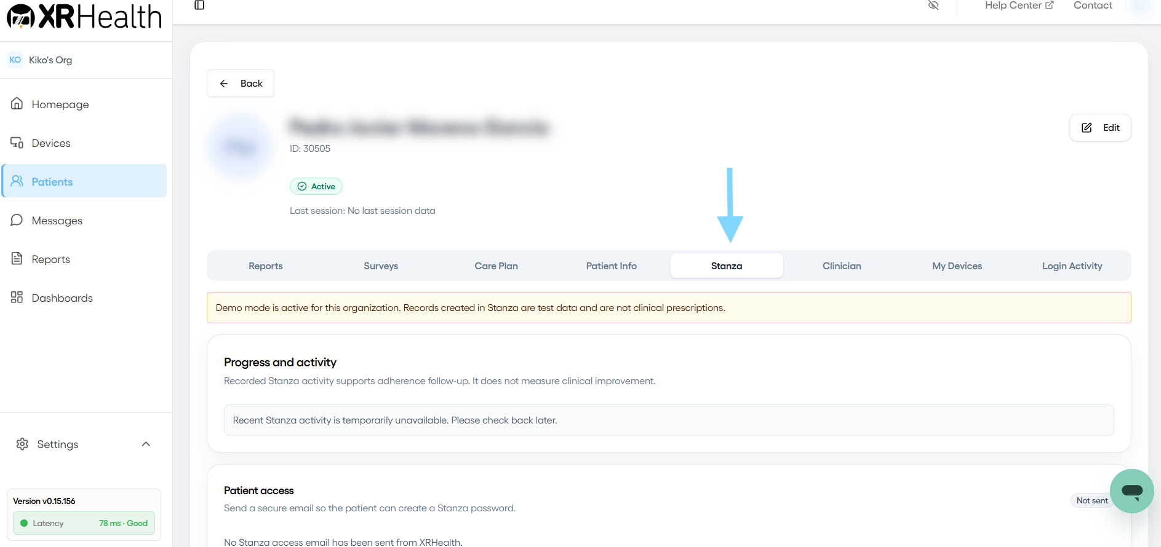Click the Not sent status badge
The image size is (1161, 547).
[1092, 501]
